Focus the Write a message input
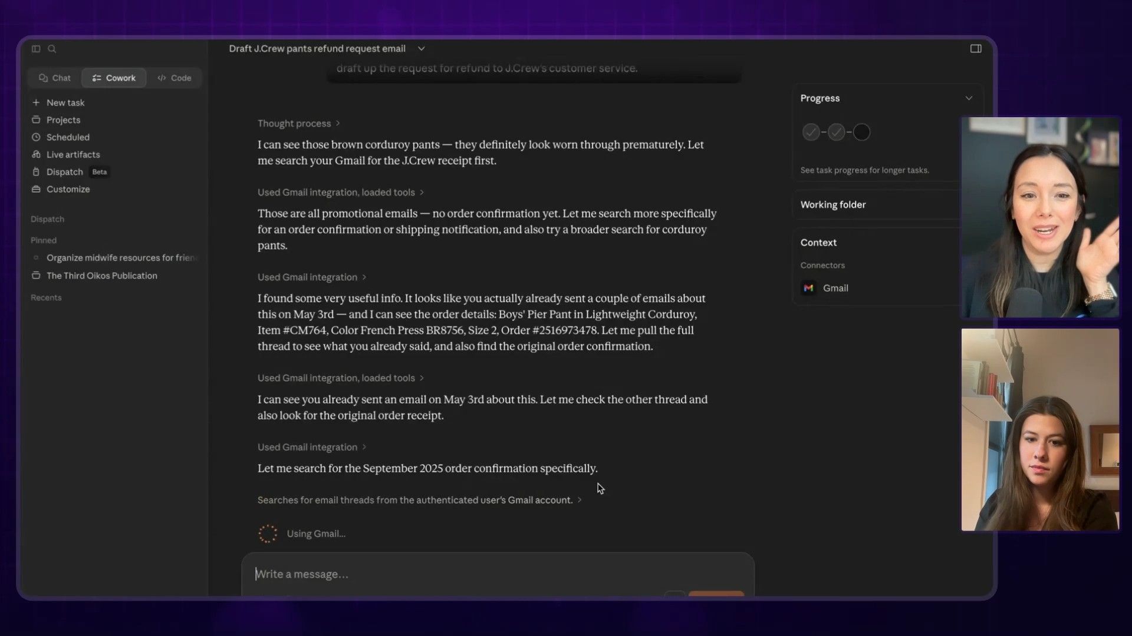 497,574
